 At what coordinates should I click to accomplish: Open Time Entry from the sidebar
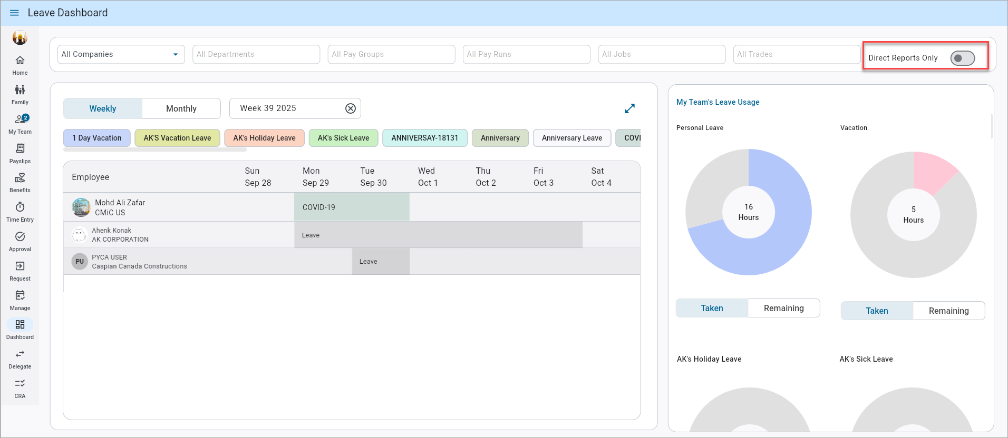pos(20,212)
